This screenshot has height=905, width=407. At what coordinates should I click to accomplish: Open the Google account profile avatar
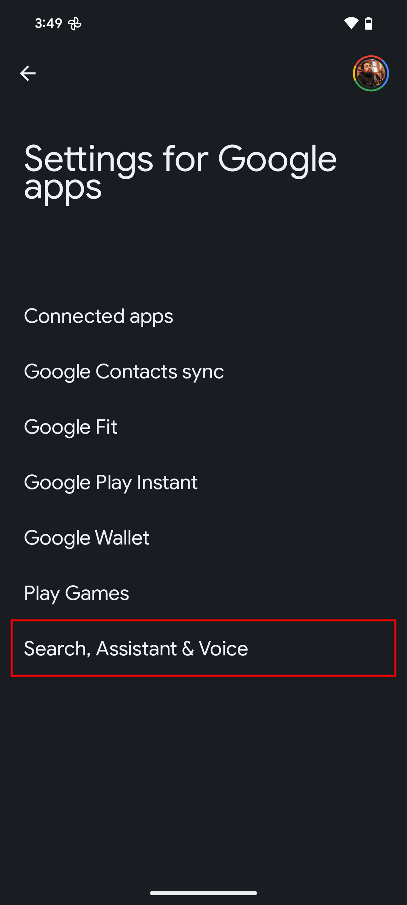(x=371, y=74)
